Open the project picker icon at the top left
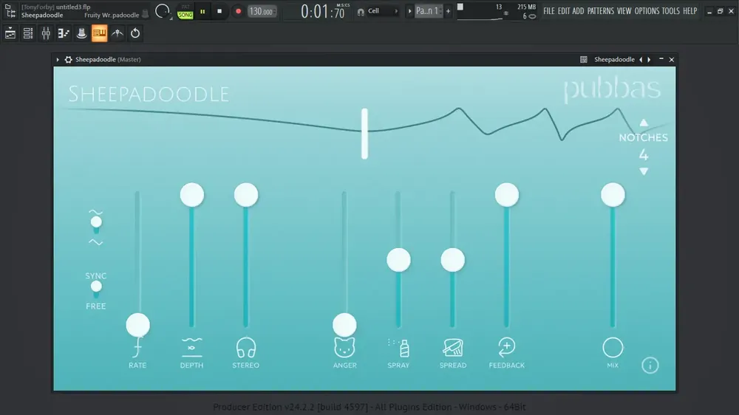 (x=10, y=11)
